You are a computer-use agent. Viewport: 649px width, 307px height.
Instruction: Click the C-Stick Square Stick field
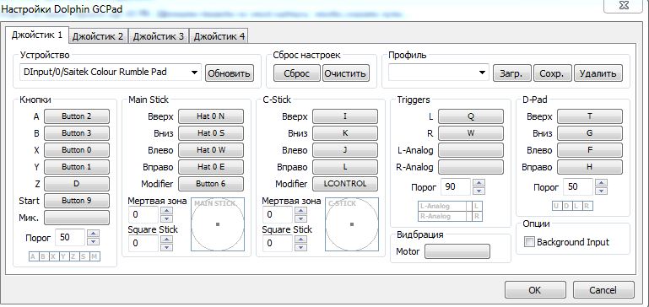click(x=278, y=243)
